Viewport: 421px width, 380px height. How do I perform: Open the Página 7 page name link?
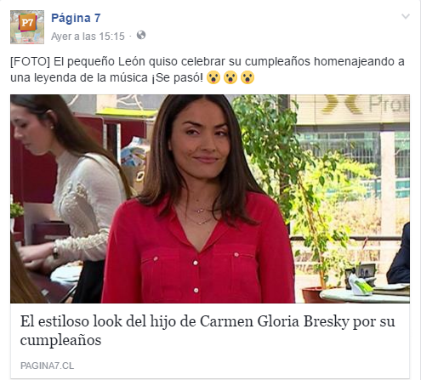point(76,18)
